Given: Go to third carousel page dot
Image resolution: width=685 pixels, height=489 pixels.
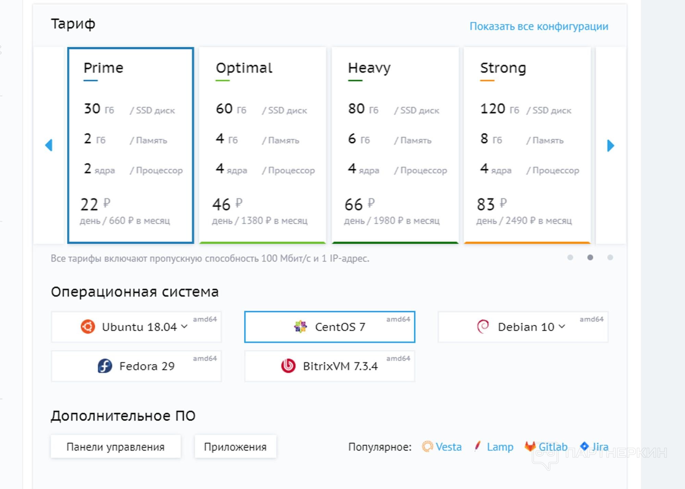Looking at the screenshot, I should pos(610,258).
